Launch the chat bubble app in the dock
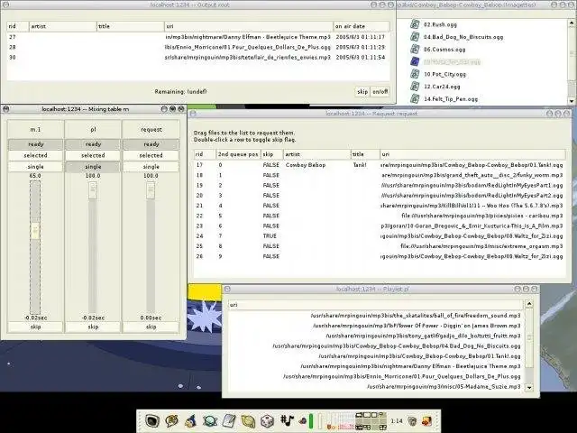 coord(171,420)
